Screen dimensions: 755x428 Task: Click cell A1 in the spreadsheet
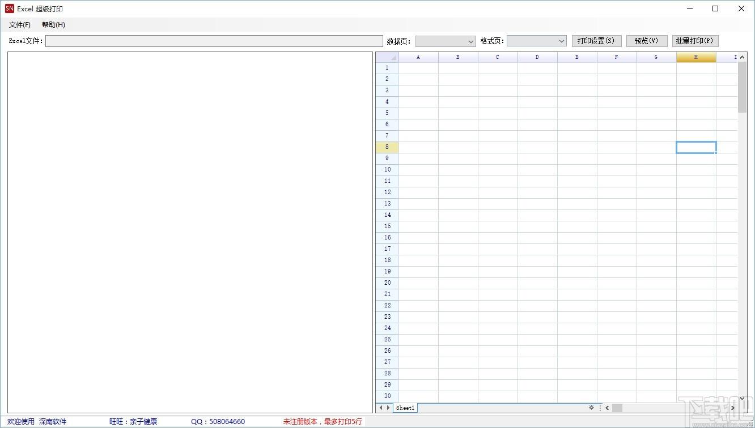click(418, 68)
